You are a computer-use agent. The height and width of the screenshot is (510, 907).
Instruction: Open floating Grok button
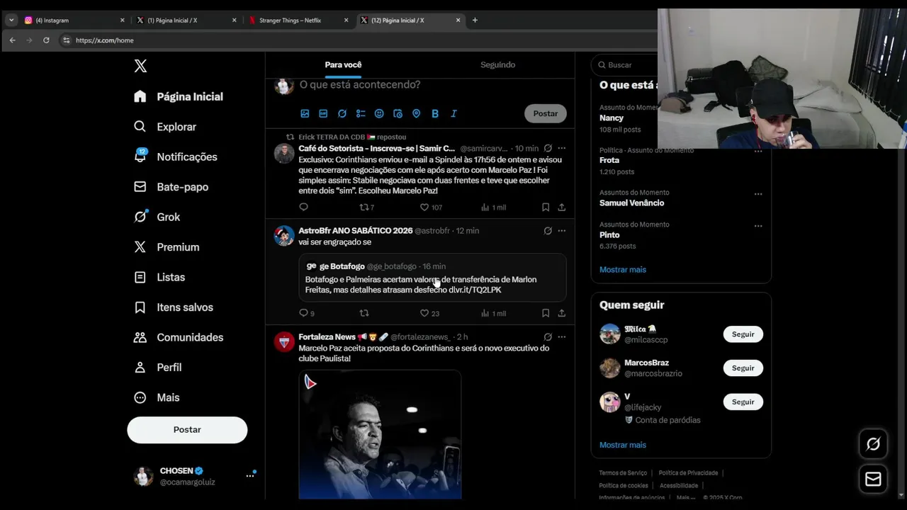[874, 444]
